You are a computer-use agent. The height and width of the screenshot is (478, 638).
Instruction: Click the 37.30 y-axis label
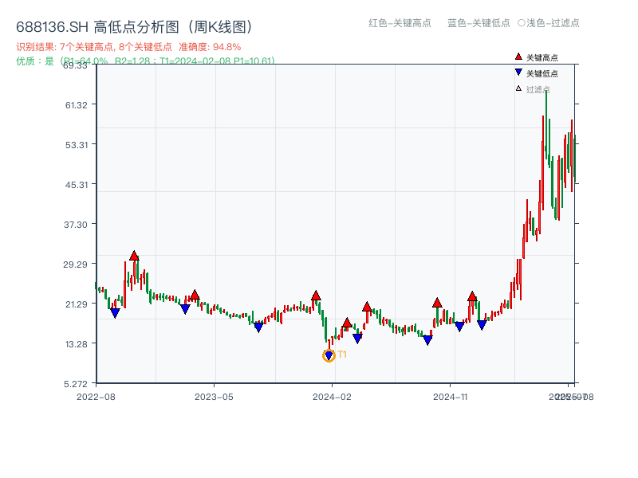pos(77,225)
